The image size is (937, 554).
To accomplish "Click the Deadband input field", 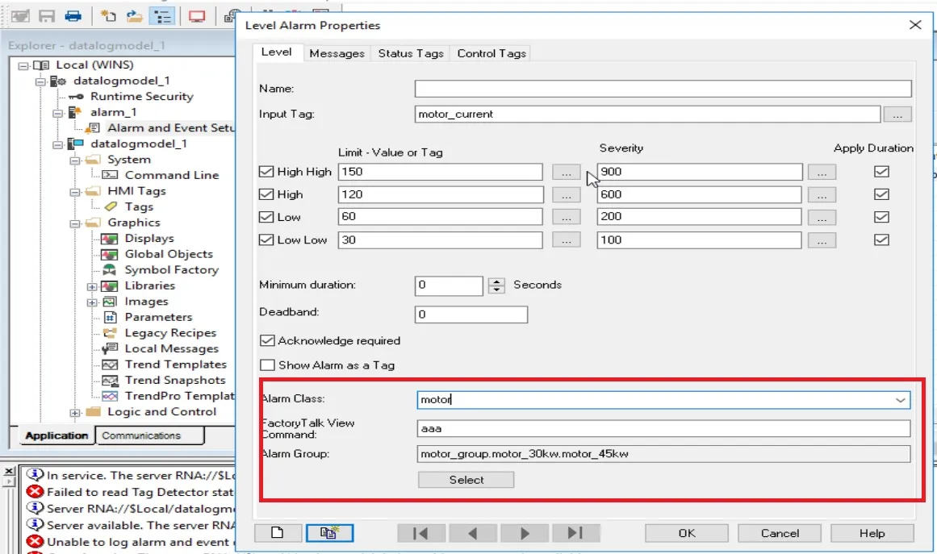I will coord(471,314).
